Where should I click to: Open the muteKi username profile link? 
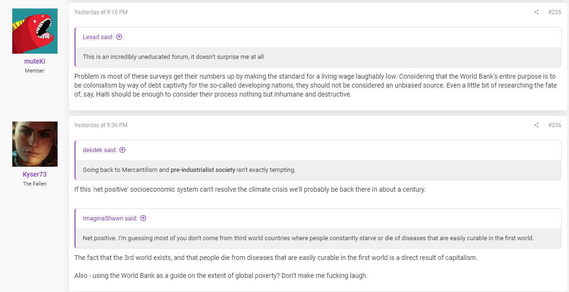point(35,61)
